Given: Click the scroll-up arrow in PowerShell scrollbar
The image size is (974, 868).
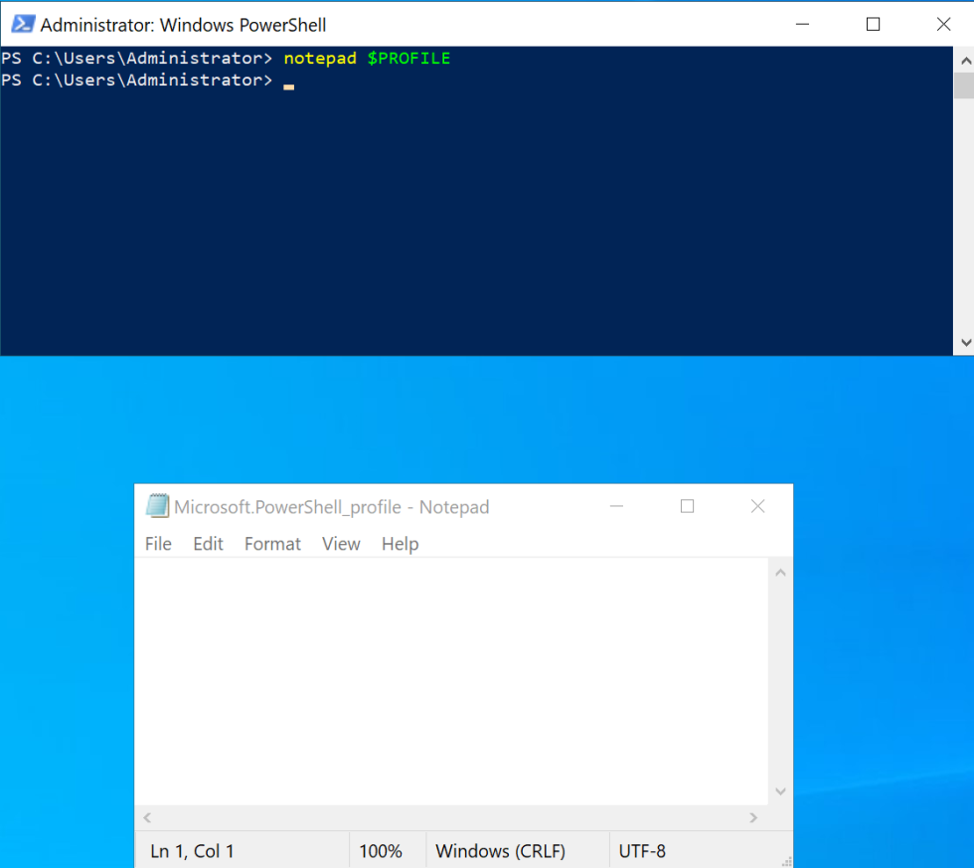Looking at the screenshot, I should coord(963,60).
